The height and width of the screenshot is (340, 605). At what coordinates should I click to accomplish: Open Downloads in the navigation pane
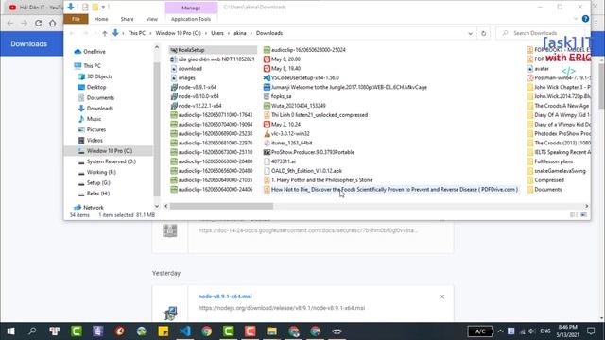pos(99,109)
